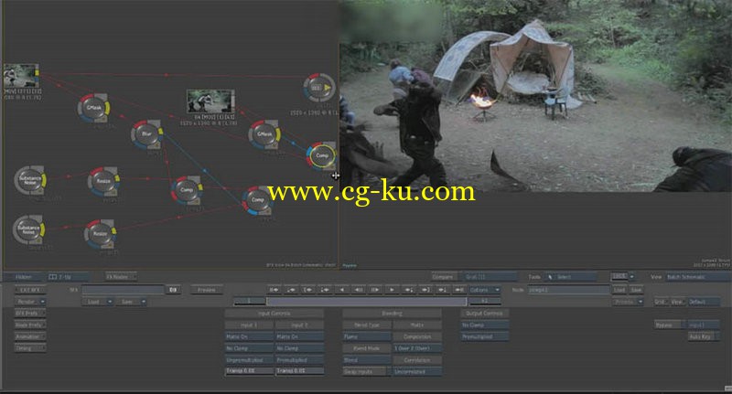Open the Presets dropdown
Image resolution: width=732 pixels, height=394 pixels.
(x=629, y=302)
